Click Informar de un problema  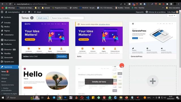point(156,12)
